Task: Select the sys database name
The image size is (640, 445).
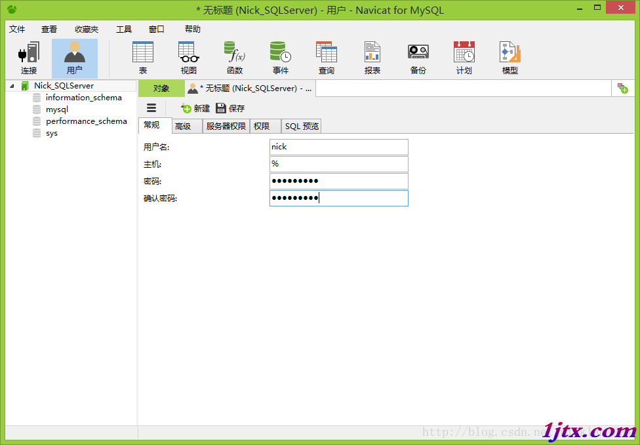Action: [52, 133]
